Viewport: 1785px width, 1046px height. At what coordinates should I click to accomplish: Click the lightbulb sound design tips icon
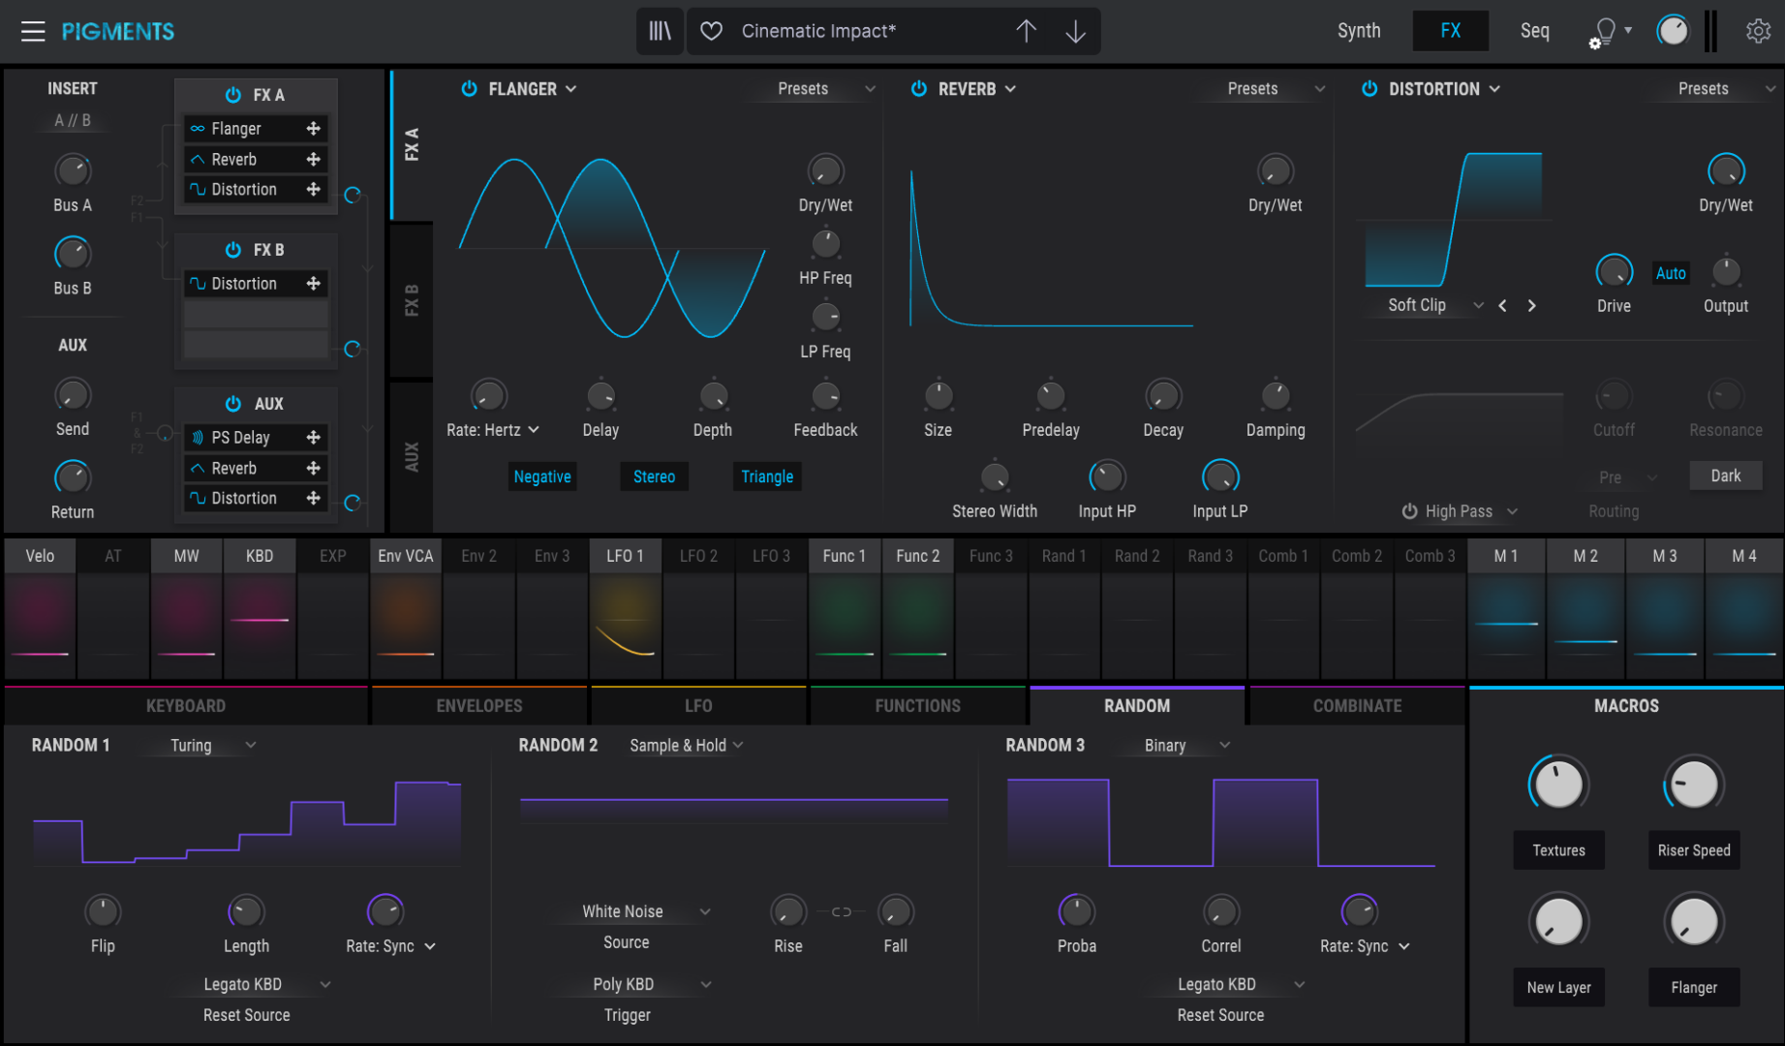[x=1606, y=31]
